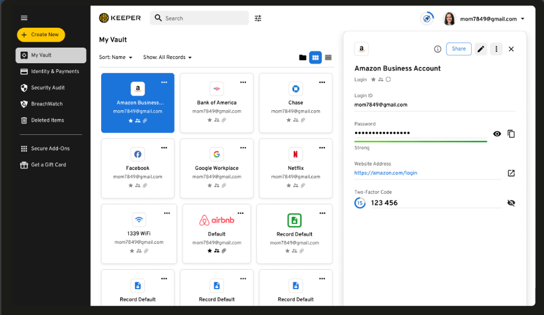Click the two-factor countdown timer
The height and width of the screenshot is (315, 544).
[x=360, y=203]
